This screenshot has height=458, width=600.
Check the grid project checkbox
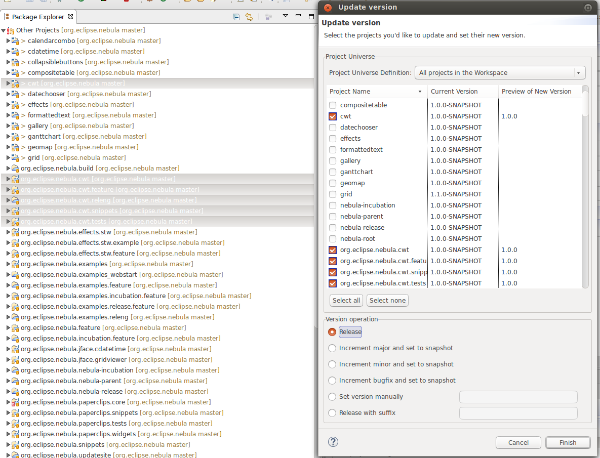click(x=333, y=194)
